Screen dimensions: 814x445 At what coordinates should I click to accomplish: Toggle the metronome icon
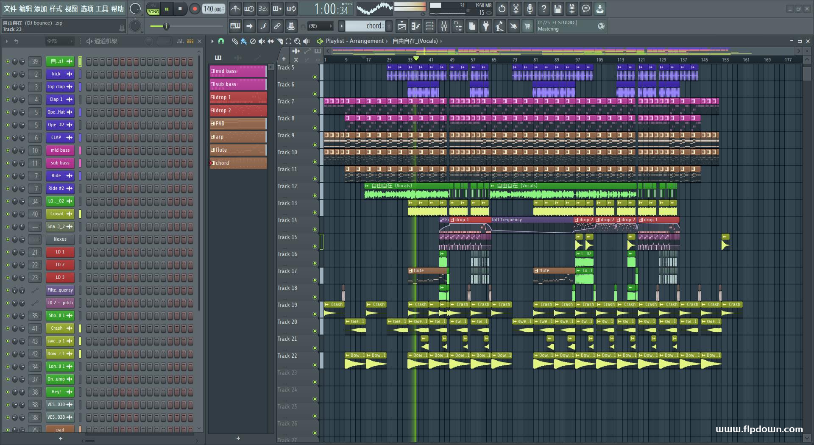235,8
